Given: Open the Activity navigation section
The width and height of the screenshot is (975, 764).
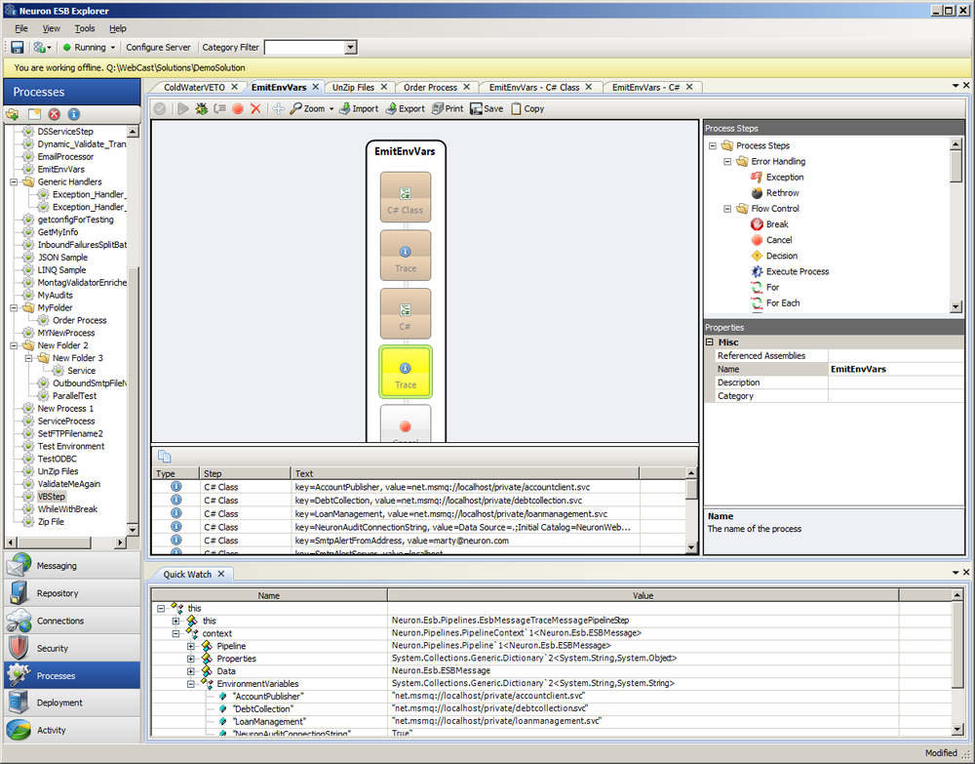Looking at the screenshot, I should tap(71, 731).
